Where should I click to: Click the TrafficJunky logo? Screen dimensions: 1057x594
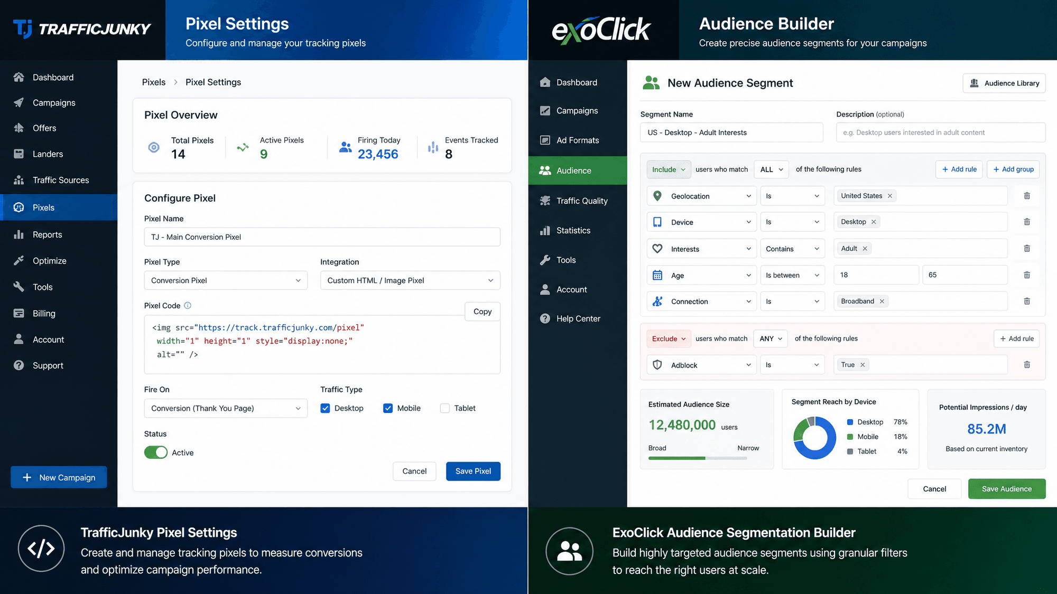[82, 29]
